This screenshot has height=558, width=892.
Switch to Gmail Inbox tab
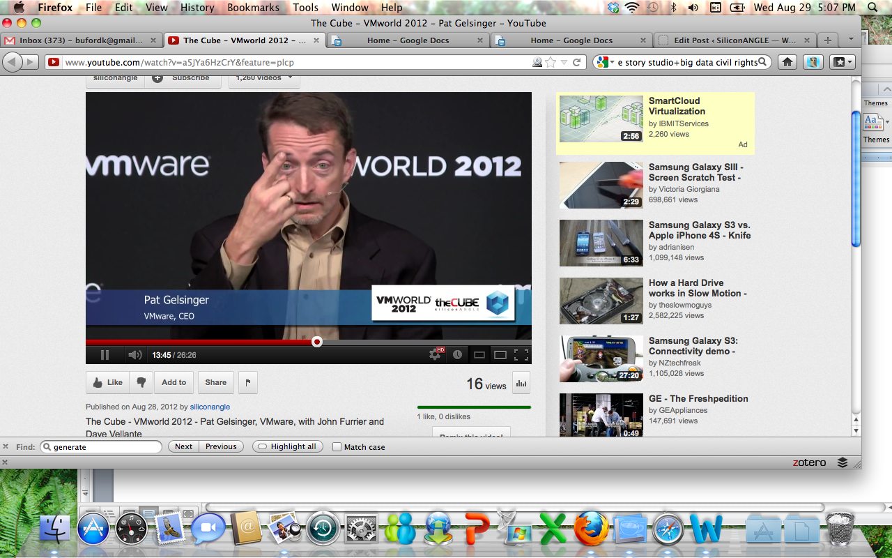click(82, 40)
